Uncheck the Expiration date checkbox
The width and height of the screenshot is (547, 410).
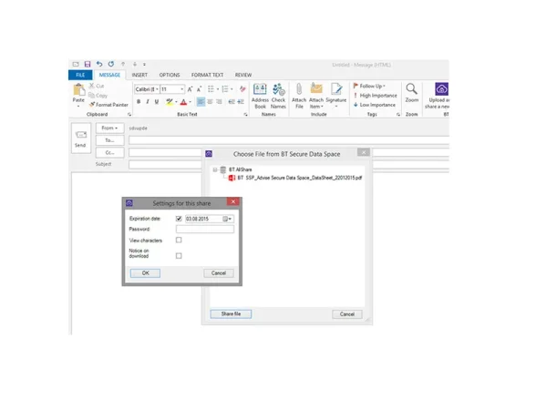tap(179, 219)
